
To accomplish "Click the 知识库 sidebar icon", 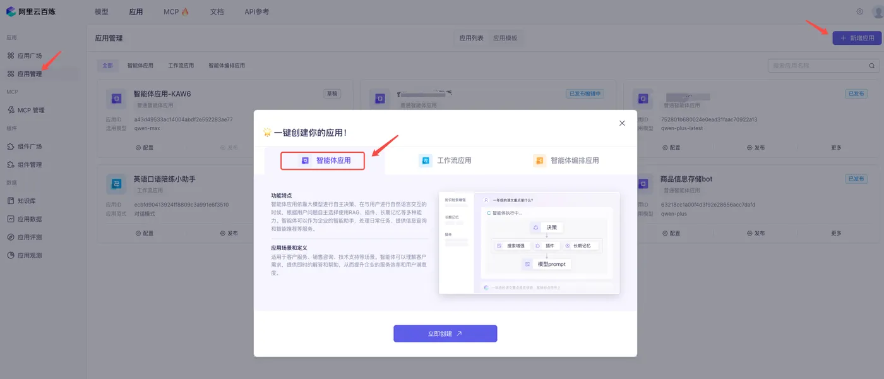I will [x=11, y=201].
